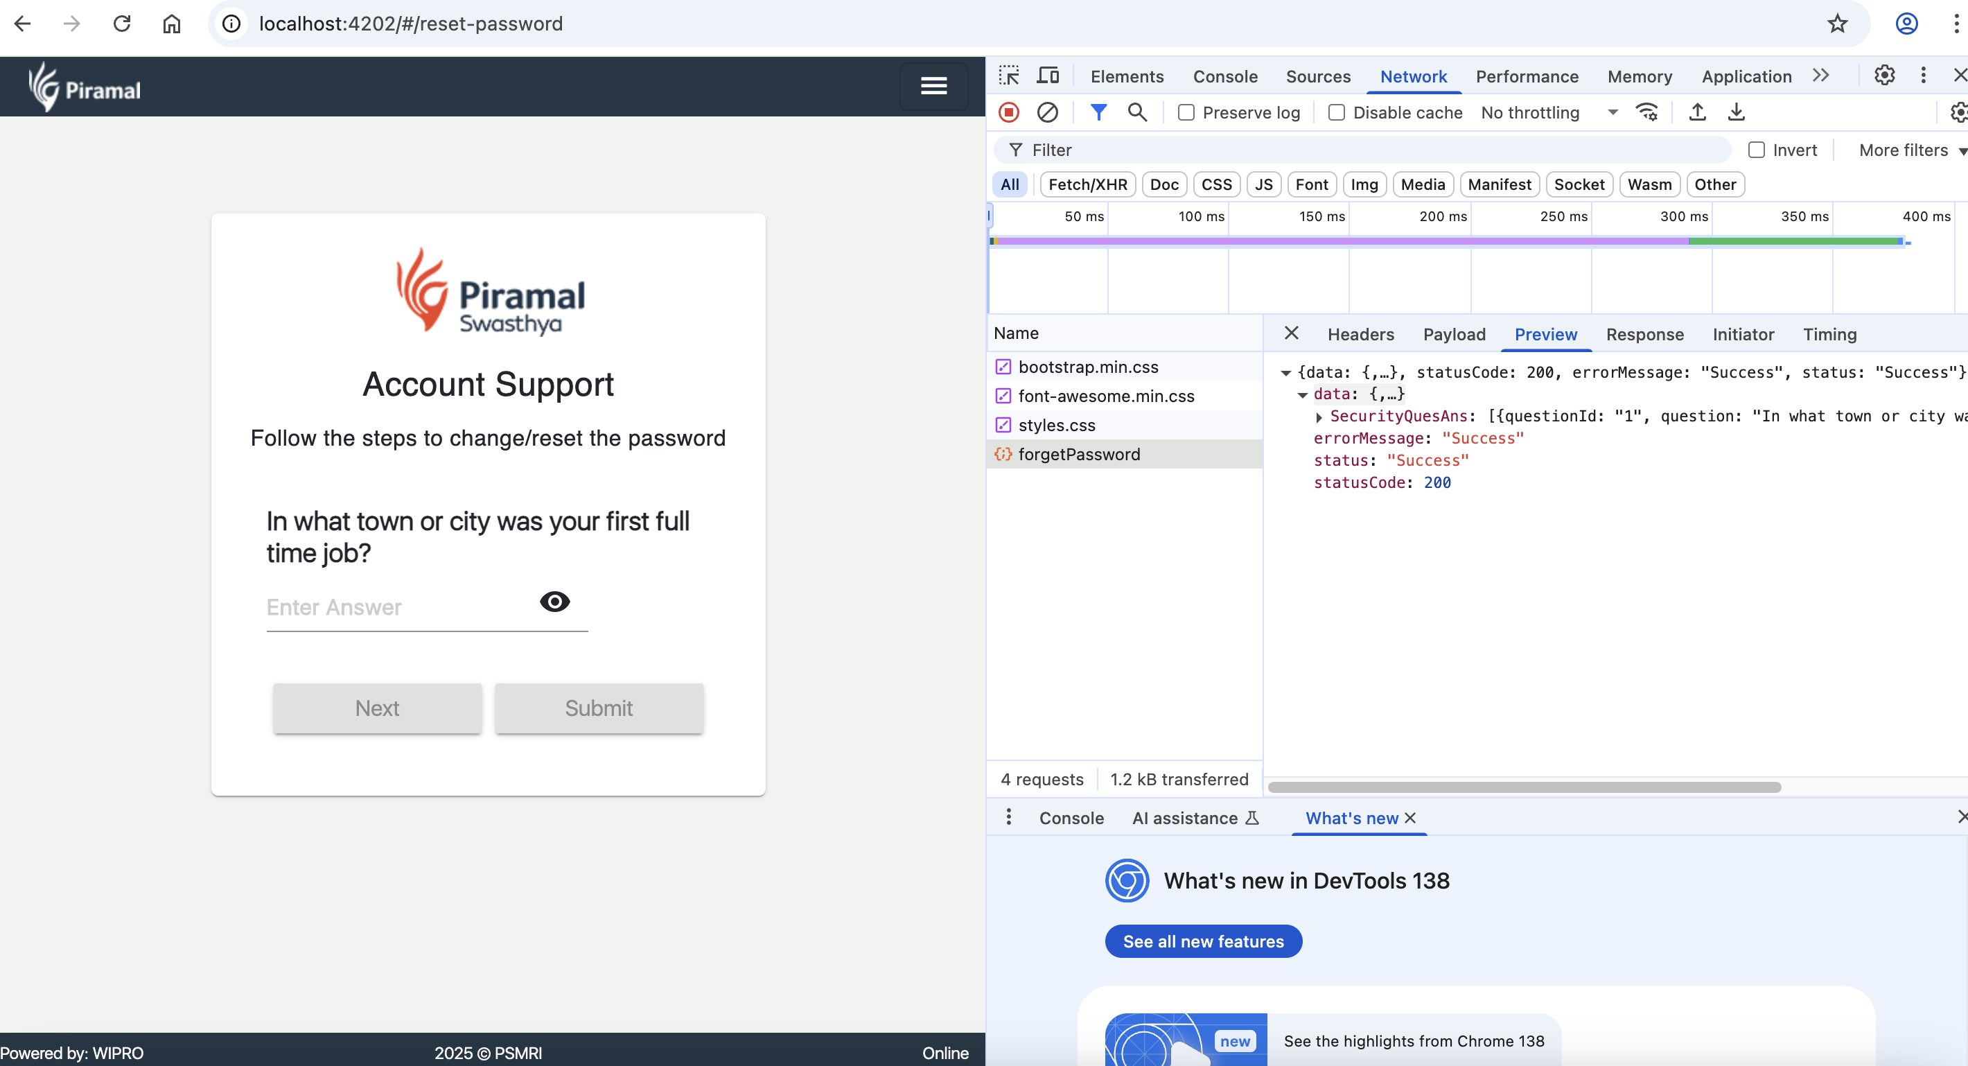Open the Response tab of request
Viewport: 1968px width, 1066px height.
pos(1644,334)
